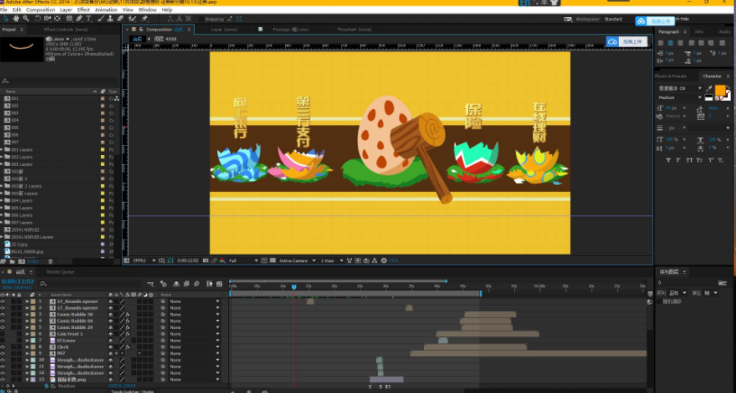Image resolution: width=736 pixels, height=393 pixels.
Task: Expand the Clock layer properties
Action: [27, 347]
